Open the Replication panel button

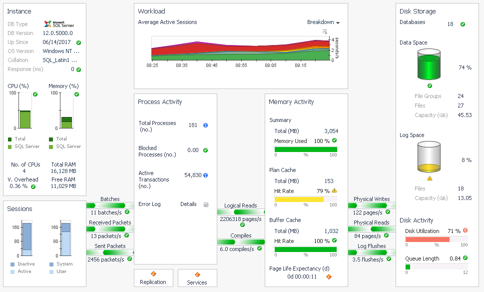[x=153, y=278]
